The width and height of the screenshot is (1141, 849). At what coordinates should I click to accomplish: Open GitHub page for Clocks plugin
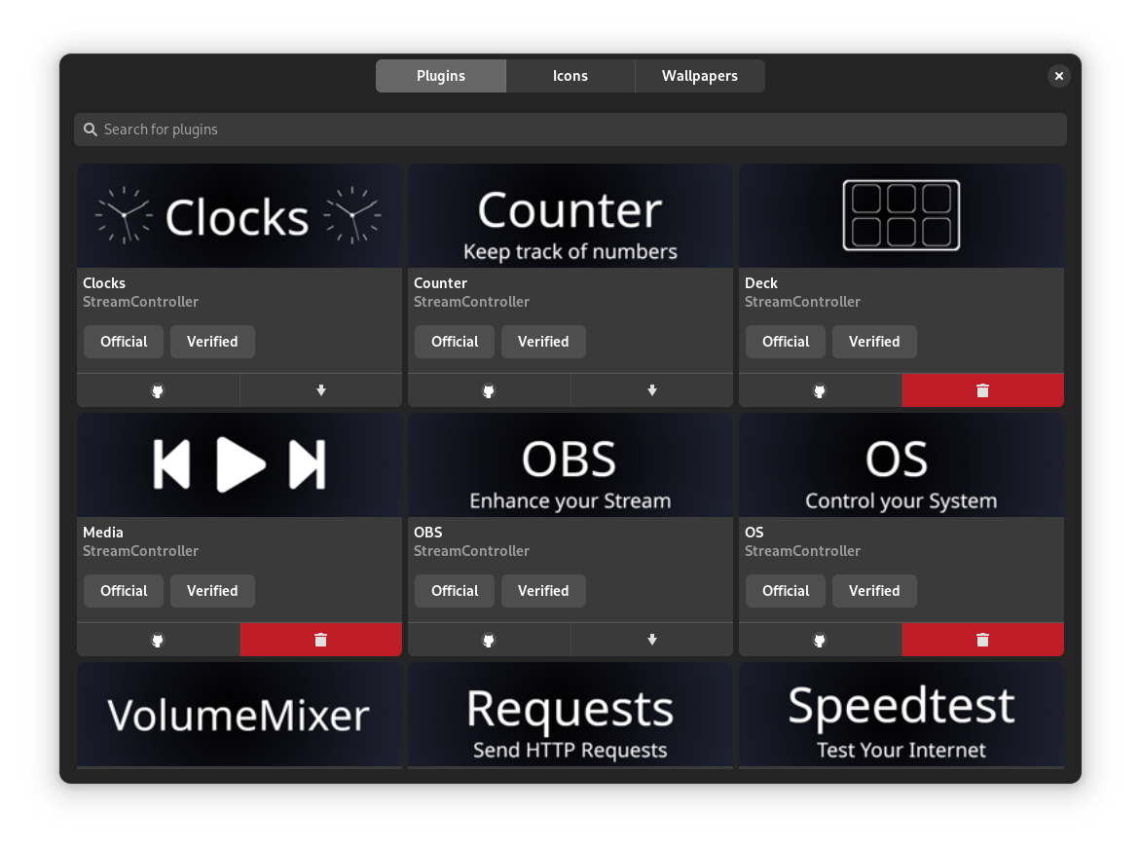tap(158, 390)
